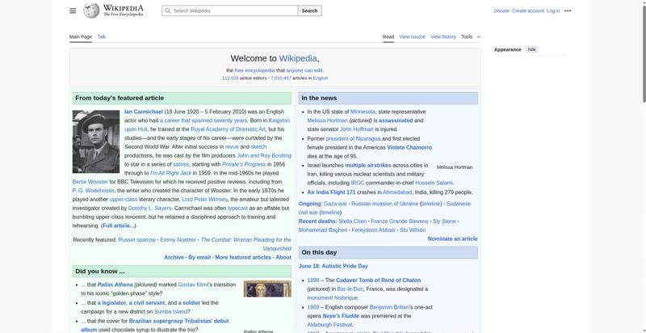Open the Hossein Salami link
The width and height of the screenshot is (646, 333).
point(434,183)
